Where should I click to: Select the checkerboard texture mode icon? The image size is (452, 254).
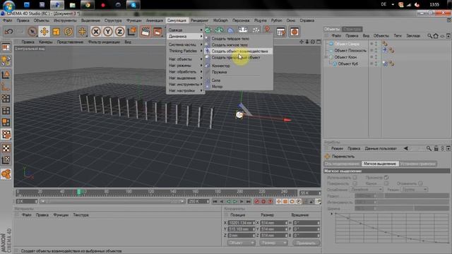click(6, 148)
